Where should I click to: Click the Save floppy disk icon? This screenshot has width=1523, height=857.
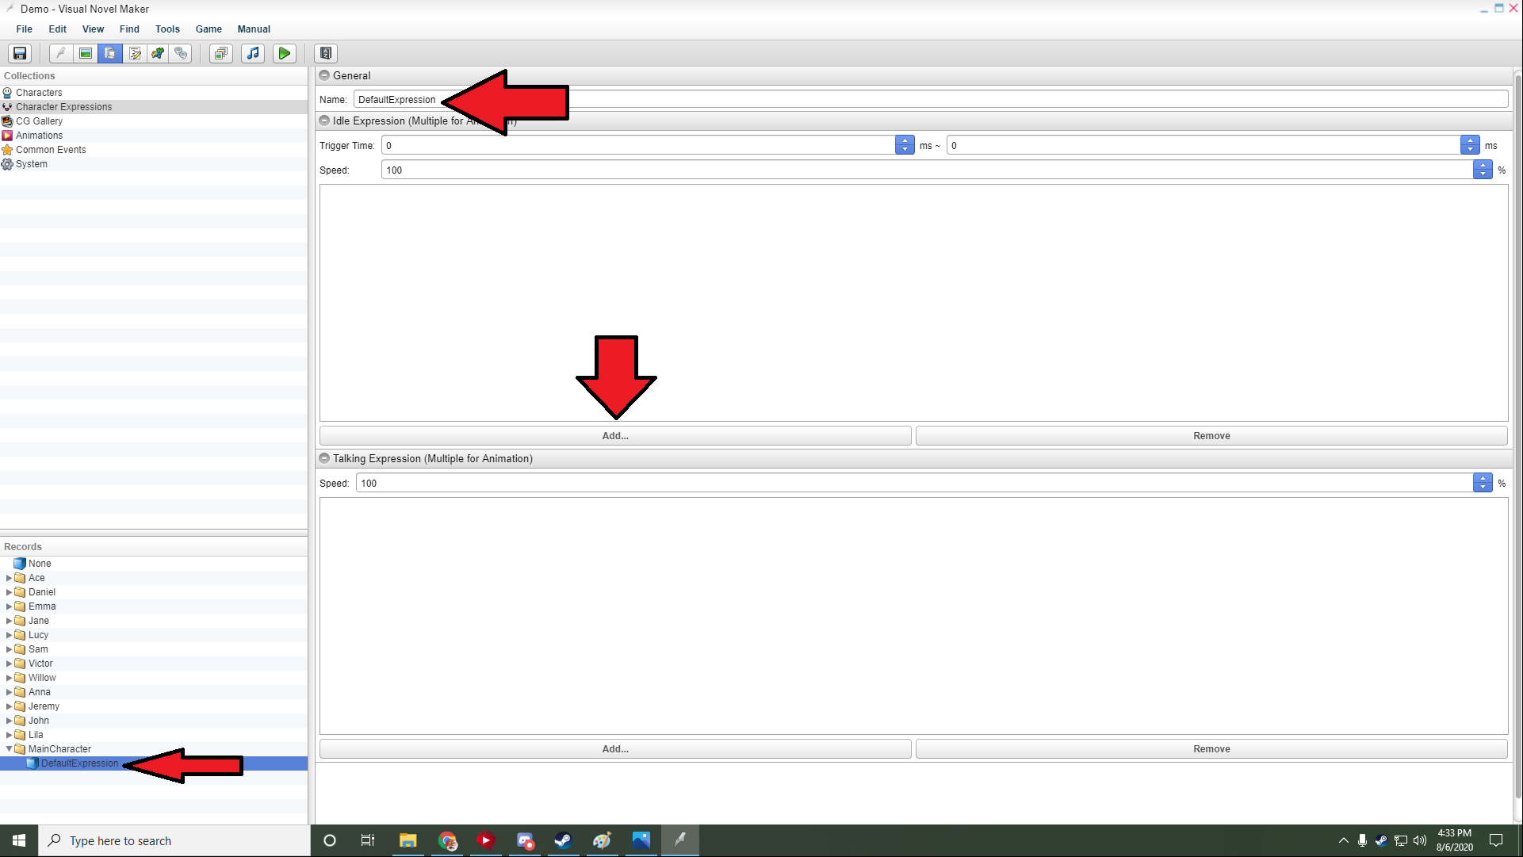(x=20, y=53)
